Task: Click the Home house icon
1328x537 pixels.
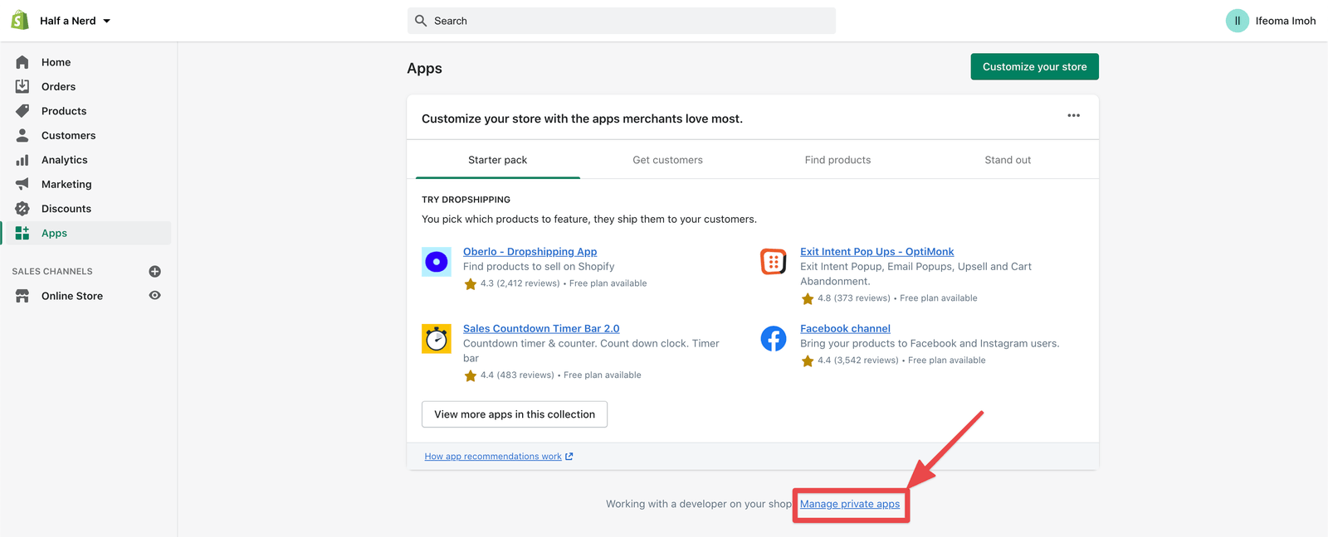Action: pyautogui.click(x=22, y=62)
